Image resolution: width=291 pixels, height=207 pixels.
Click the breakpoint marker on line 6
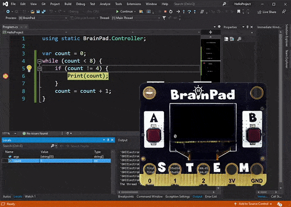(x=5, y=76)
